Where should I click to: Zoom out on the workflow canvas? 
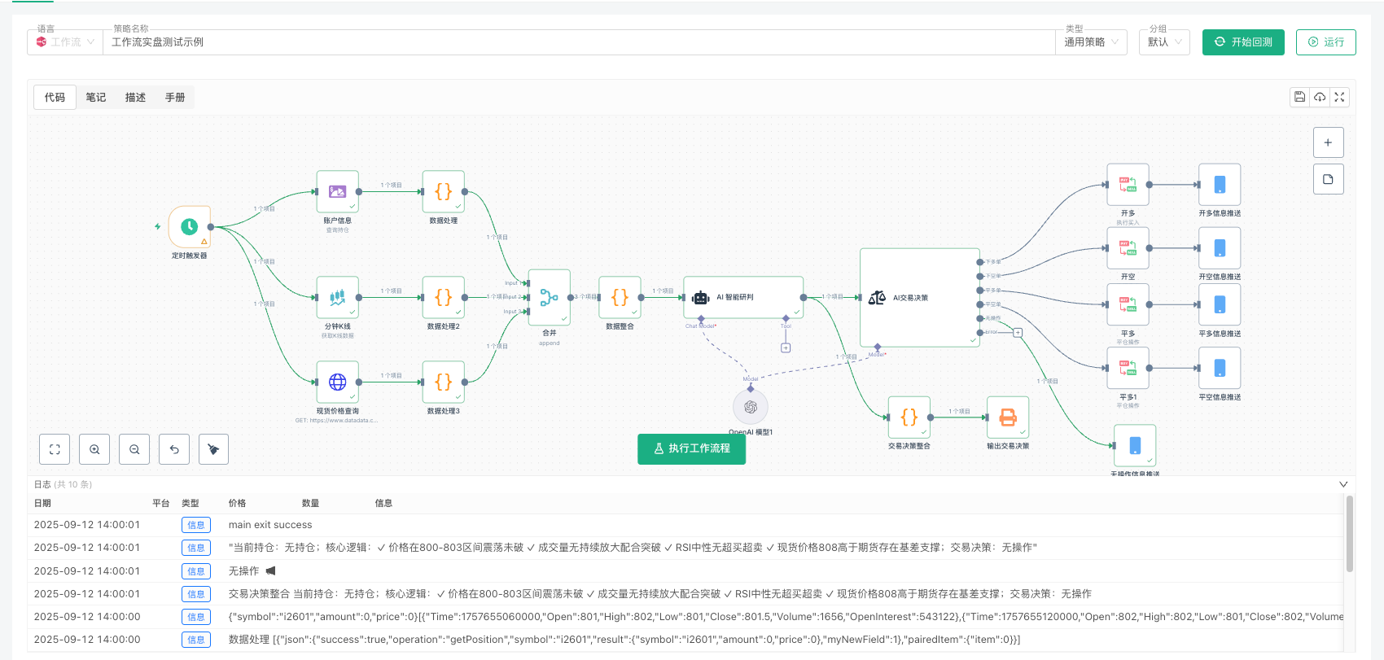pos(134,449)
